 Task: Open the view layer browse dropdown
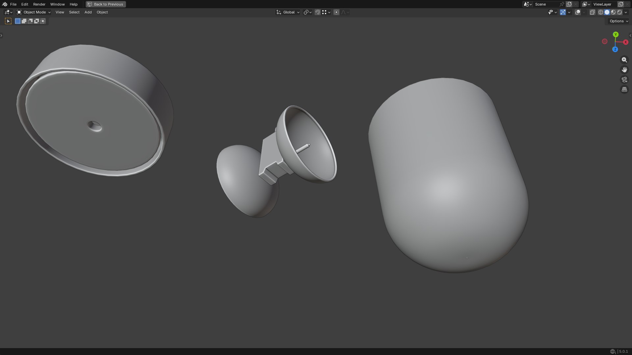[x=586, y=4]
